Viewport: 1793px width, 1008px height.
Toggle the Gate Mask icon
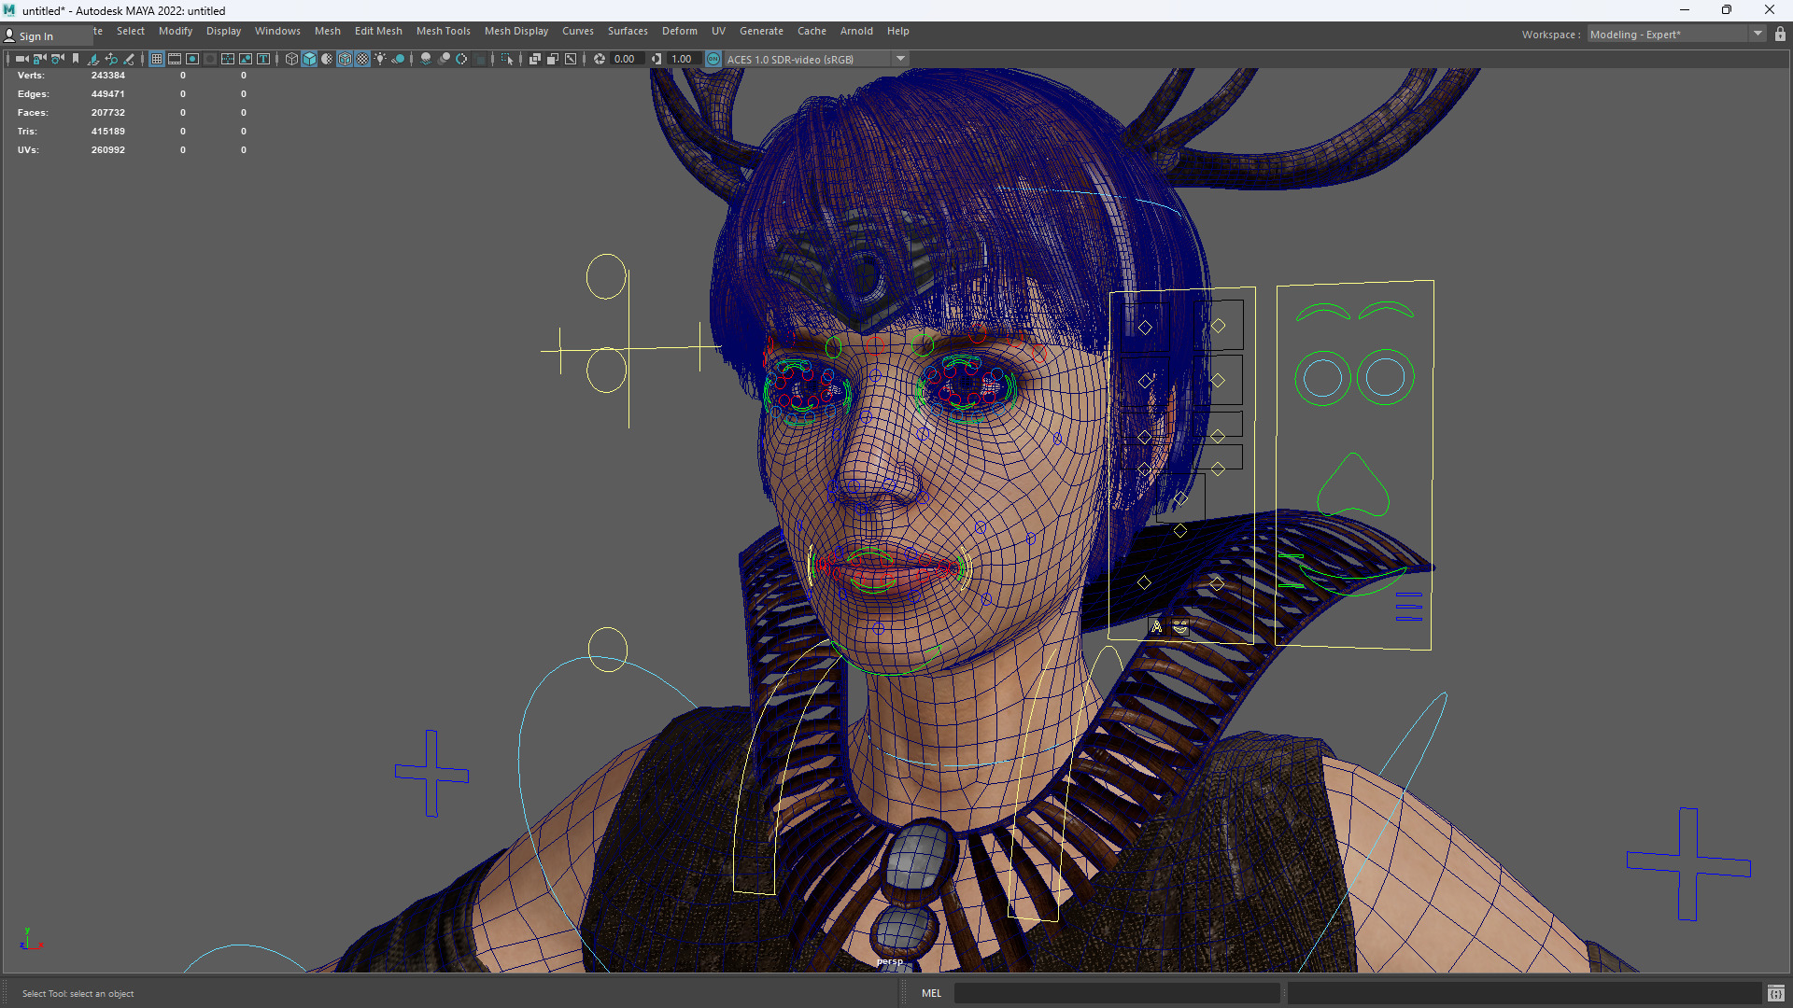210,59
